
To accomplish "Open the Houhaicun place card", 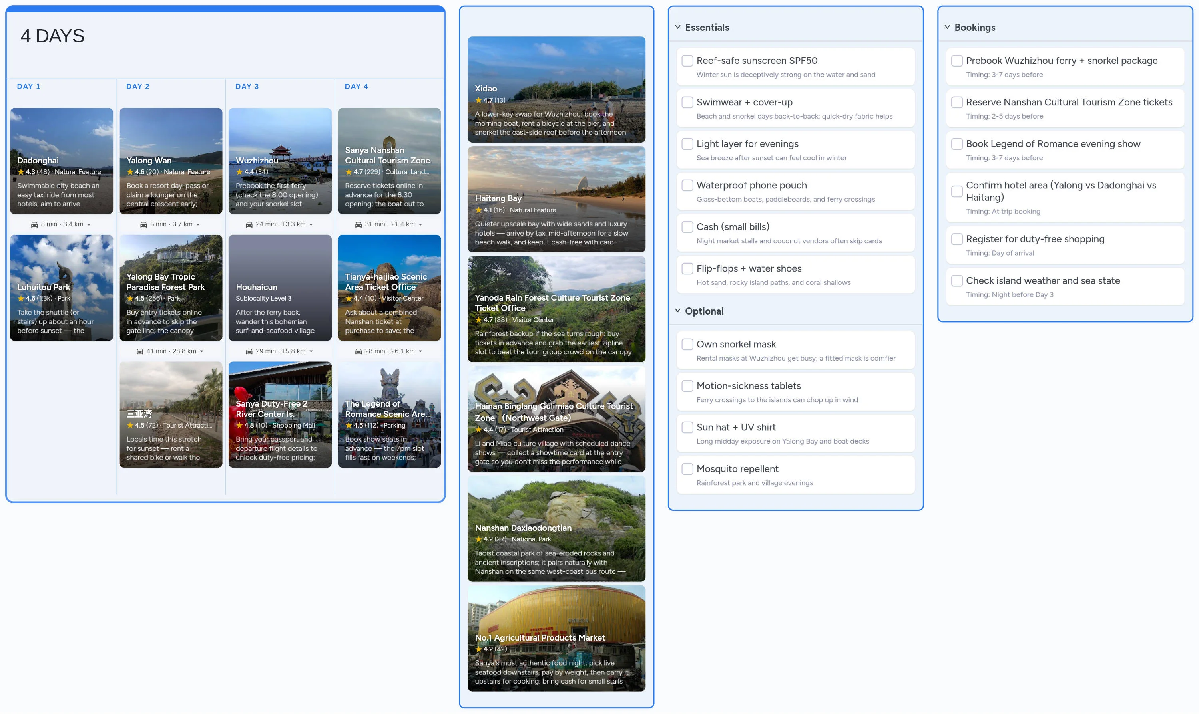I will point(280,288).
